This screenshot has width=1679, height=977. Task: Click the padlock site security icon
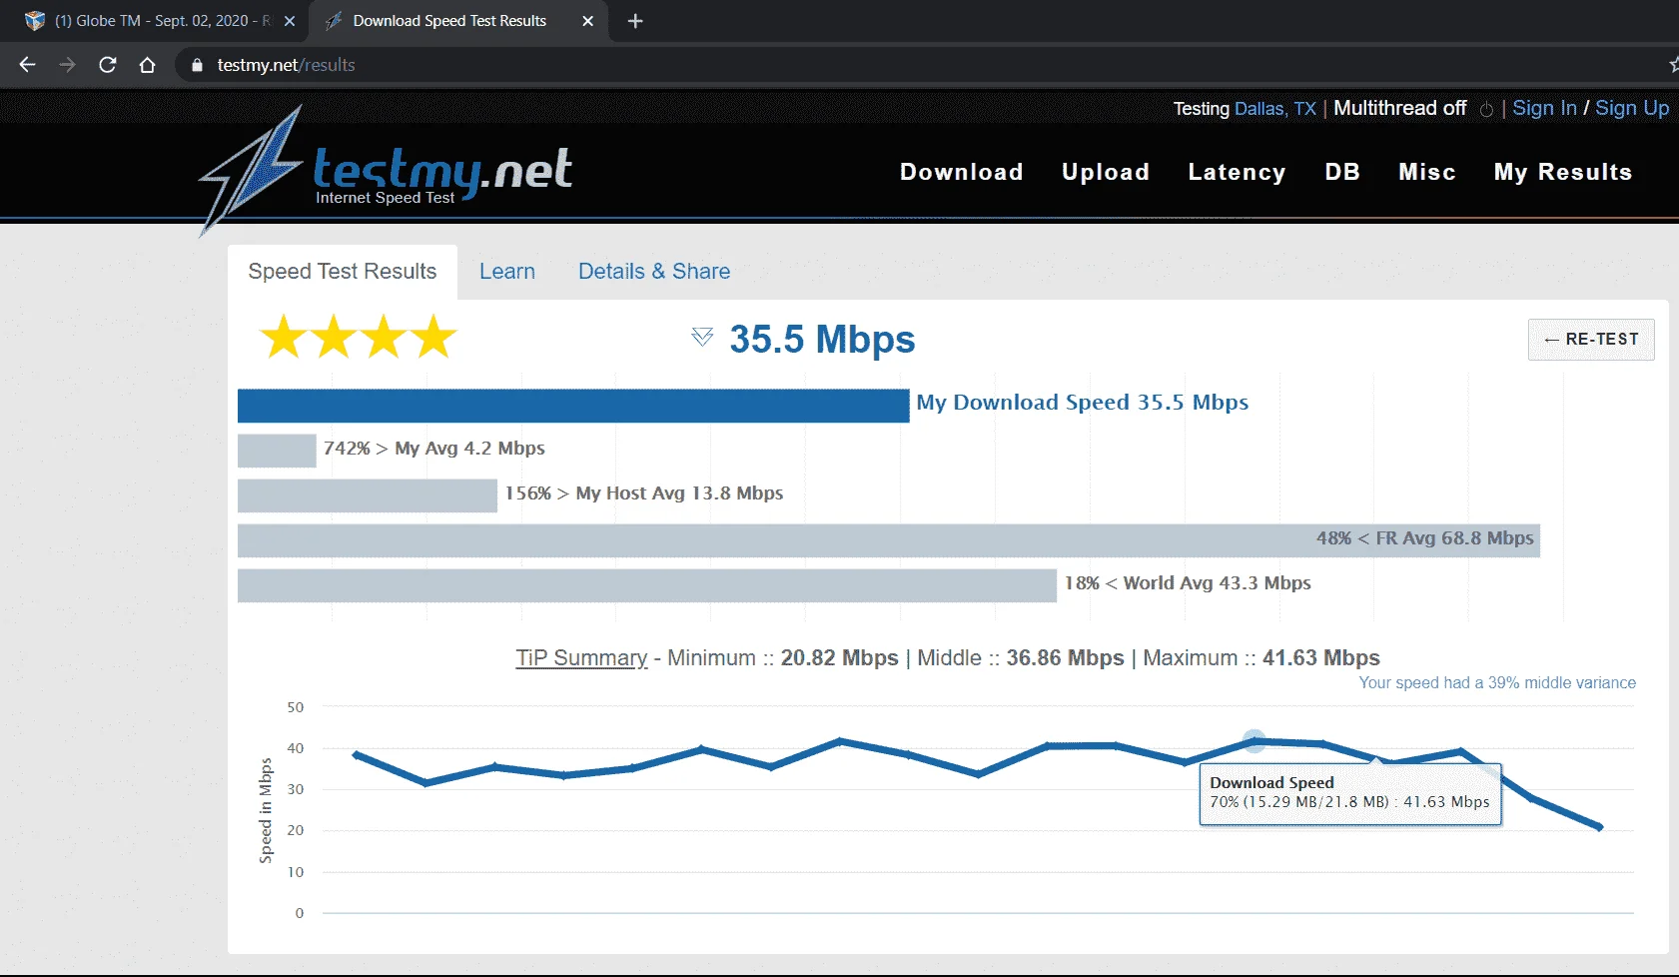(x=197, y=65)
